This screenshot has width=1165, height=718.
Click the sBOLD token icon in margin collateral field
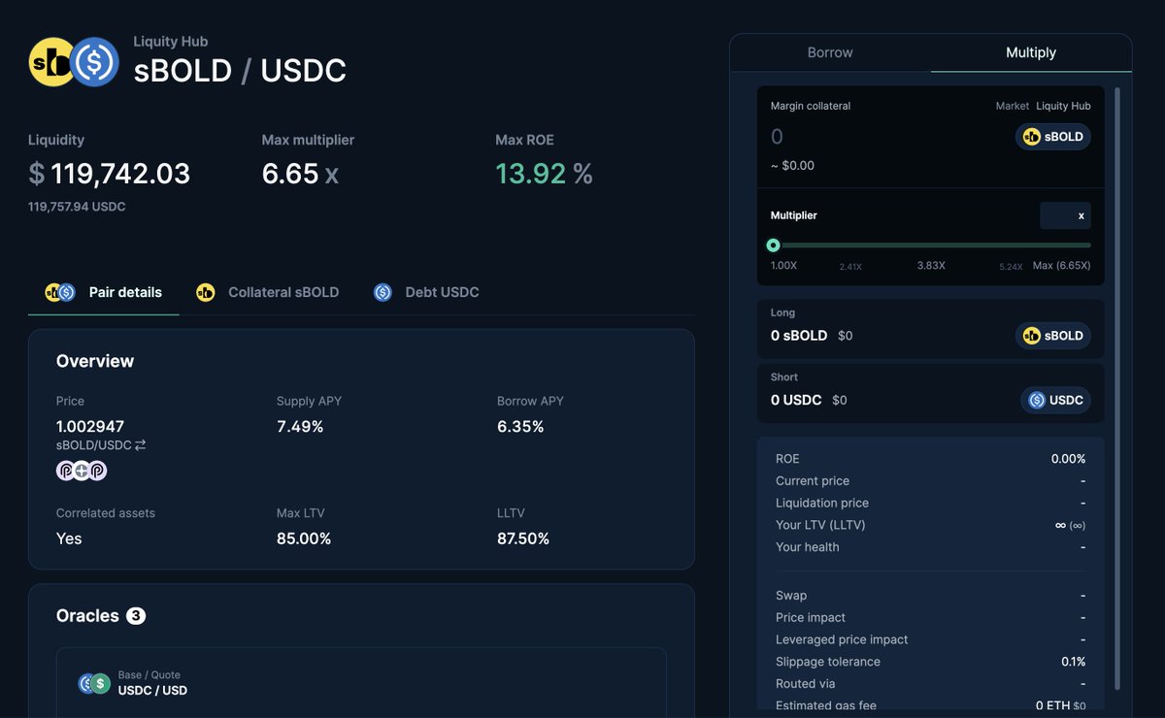[x=1032, y=136]
